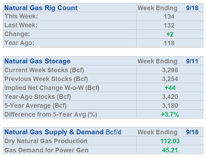Screen dimensions: 206x157
Task: Select the Year Ago value 118
Action: (x=169, y=43)
